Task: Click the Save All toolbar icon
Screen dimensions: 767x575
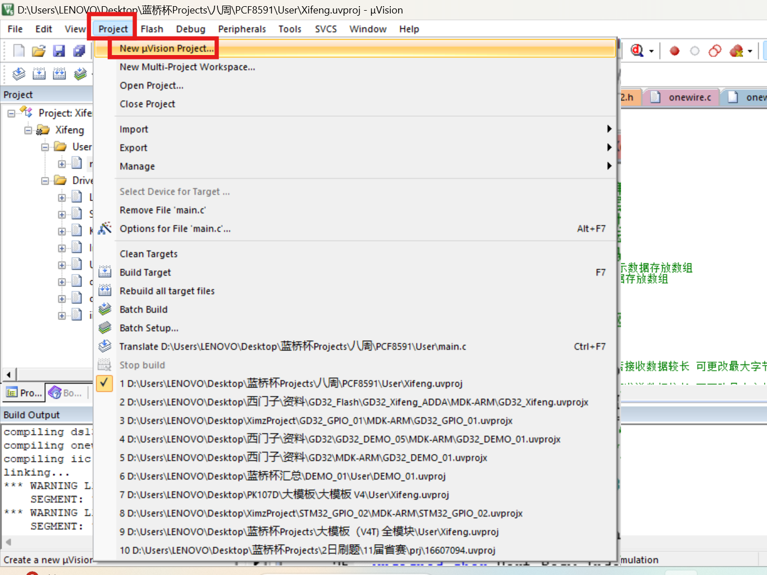Action: click(79, 51)
